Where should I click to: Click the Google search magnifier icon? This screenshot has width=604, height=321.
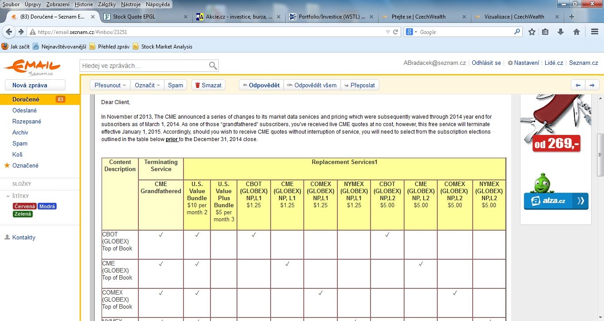517,32
